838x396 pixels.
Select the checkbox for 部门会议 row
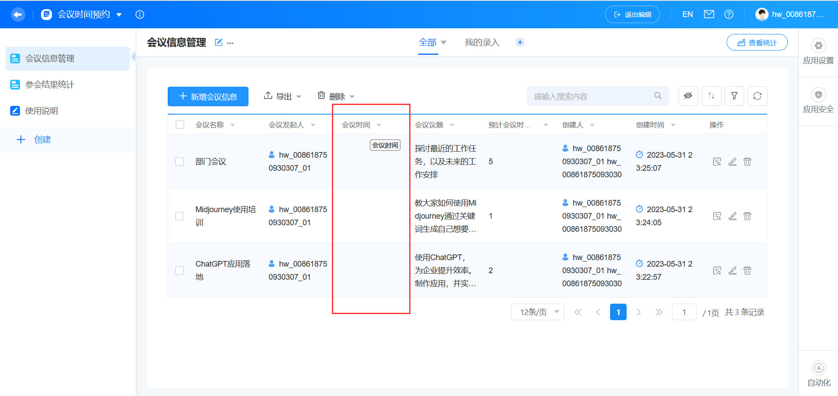tap(179, 161)
